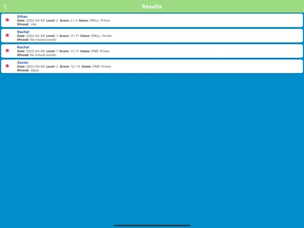
Task: Tap the star beside Xavier's result
Action: pos(7,66)
